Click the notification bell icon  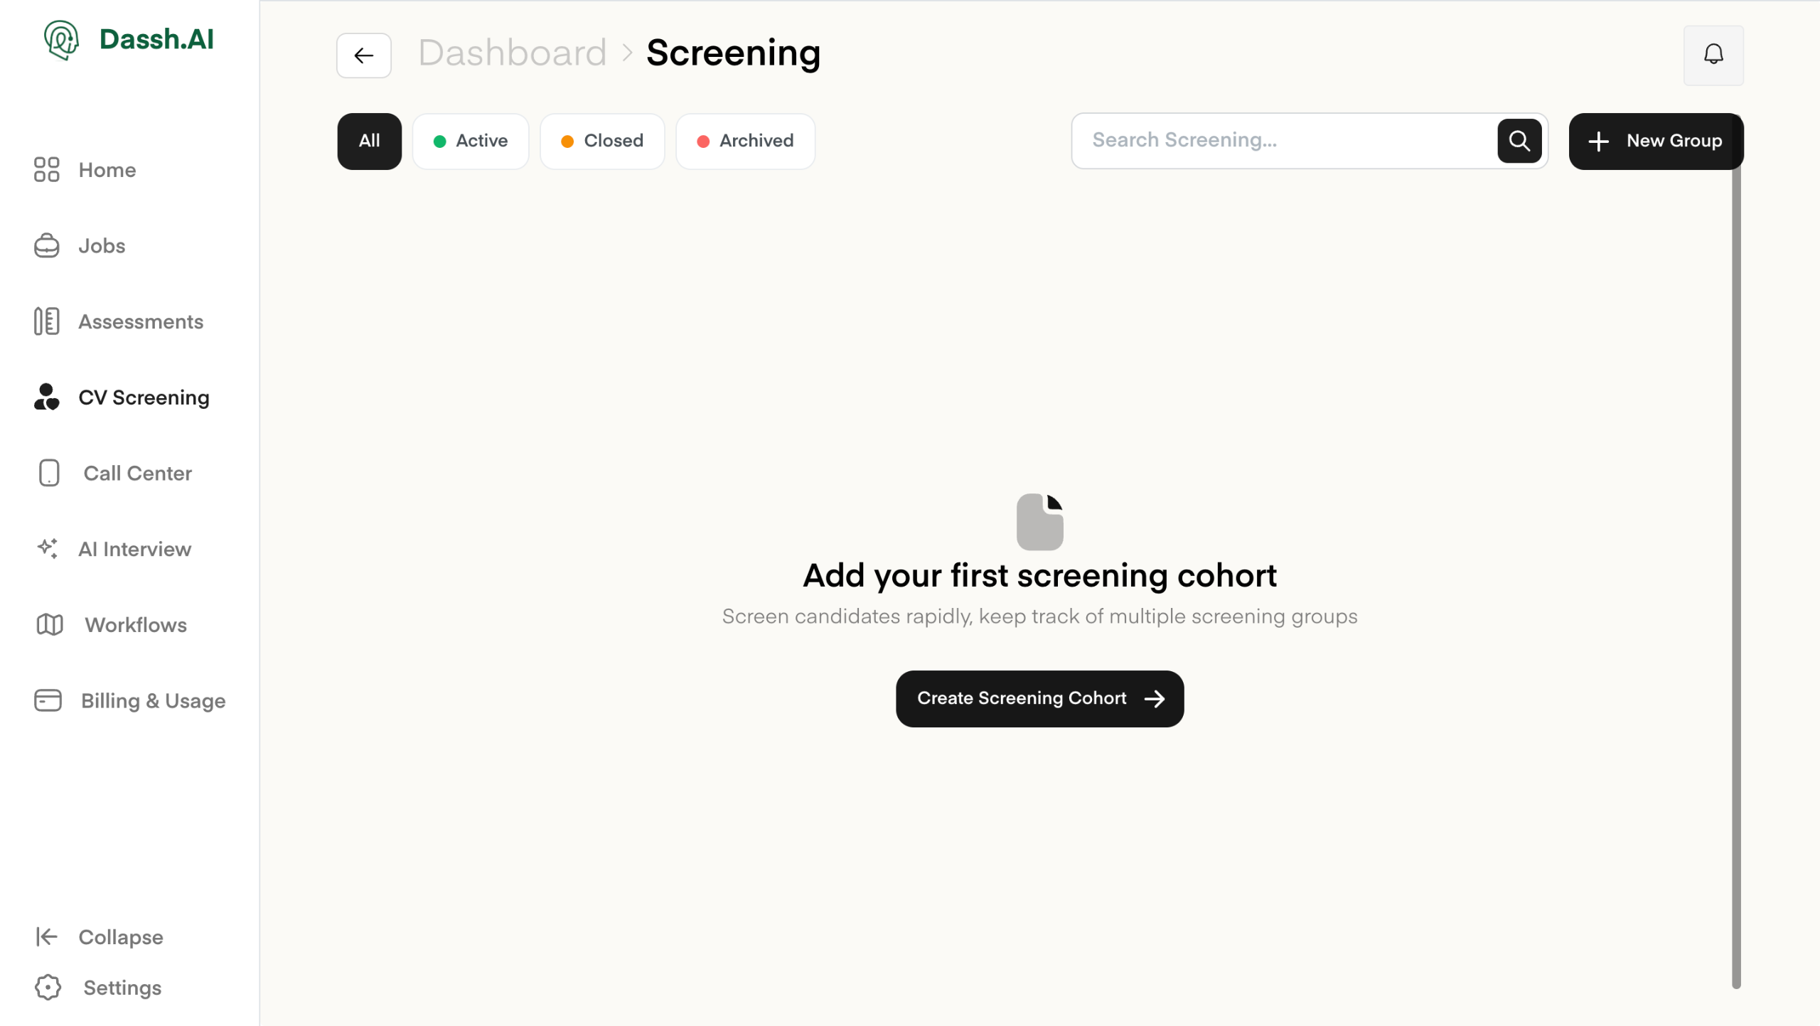pos(1713,55)
